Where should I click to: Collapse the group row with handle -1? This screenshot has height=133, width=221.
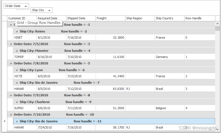pos(11,25)
